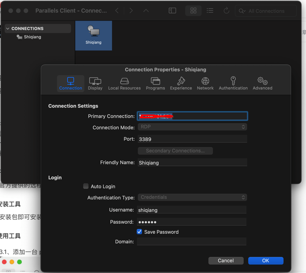Switch to the Display tab

[x=95, y=84]
